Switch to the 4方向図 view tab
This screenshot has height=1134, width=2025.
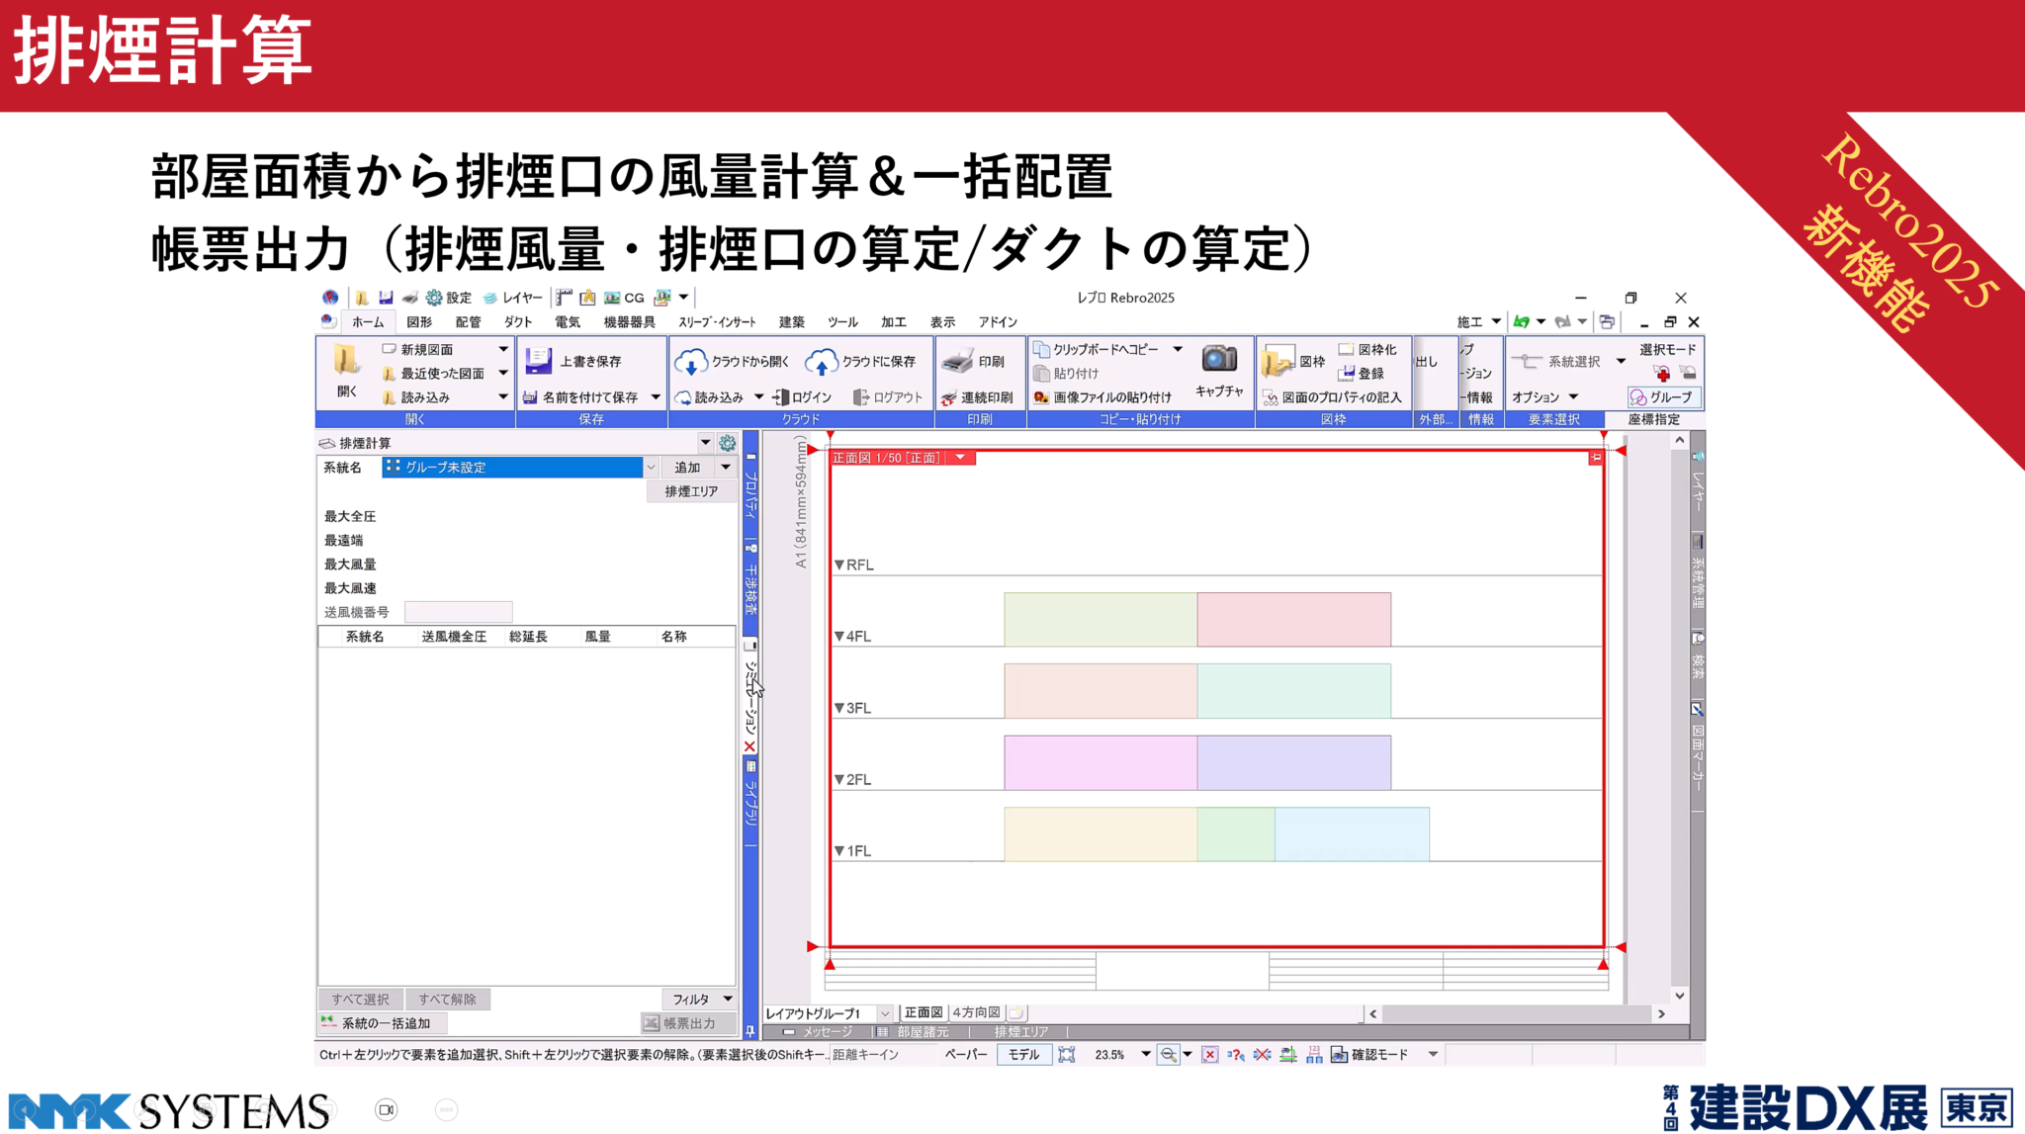pyautogui.click(x=976, y=1012)
